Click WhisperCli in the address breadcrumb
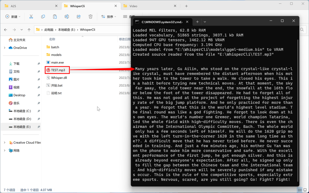The height and width of the screenshot is (193, 309). [88, 30]
